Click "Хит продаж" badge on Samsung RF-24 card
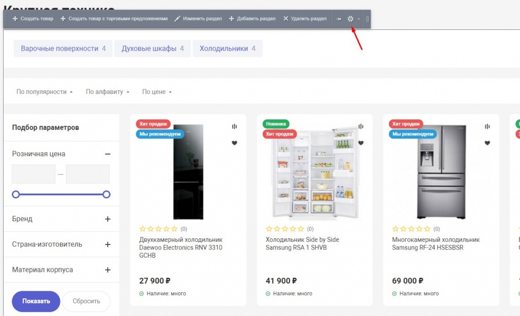This screenshot has height=316, width=520. (x=406, y=124)
